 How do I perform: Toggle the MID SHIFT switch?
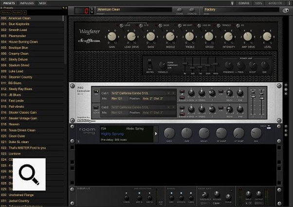[x=180, y=25]
